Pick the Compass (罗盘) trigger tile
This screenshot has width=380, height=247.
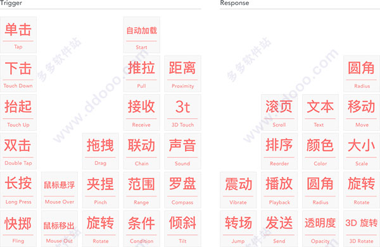click(x=183, y=190)
